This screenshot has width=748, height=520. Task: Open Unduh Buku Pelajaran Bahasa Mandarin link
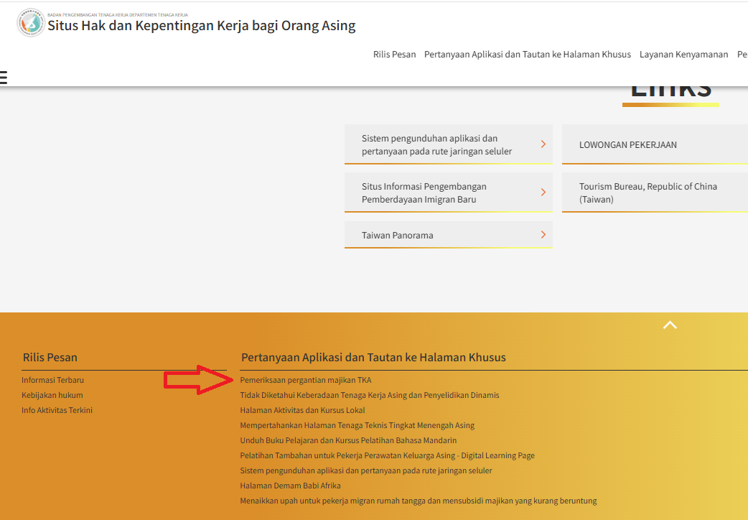(x=348, y=440)
